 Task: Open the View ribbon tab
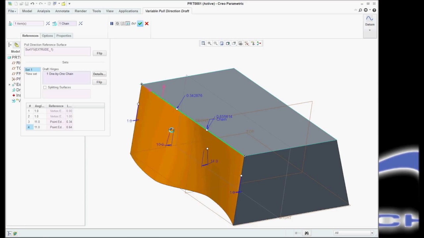[x=110, y=11]
